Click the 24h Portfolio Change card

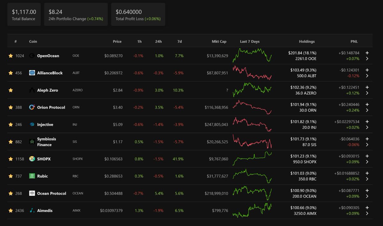[x=76, y=14]
